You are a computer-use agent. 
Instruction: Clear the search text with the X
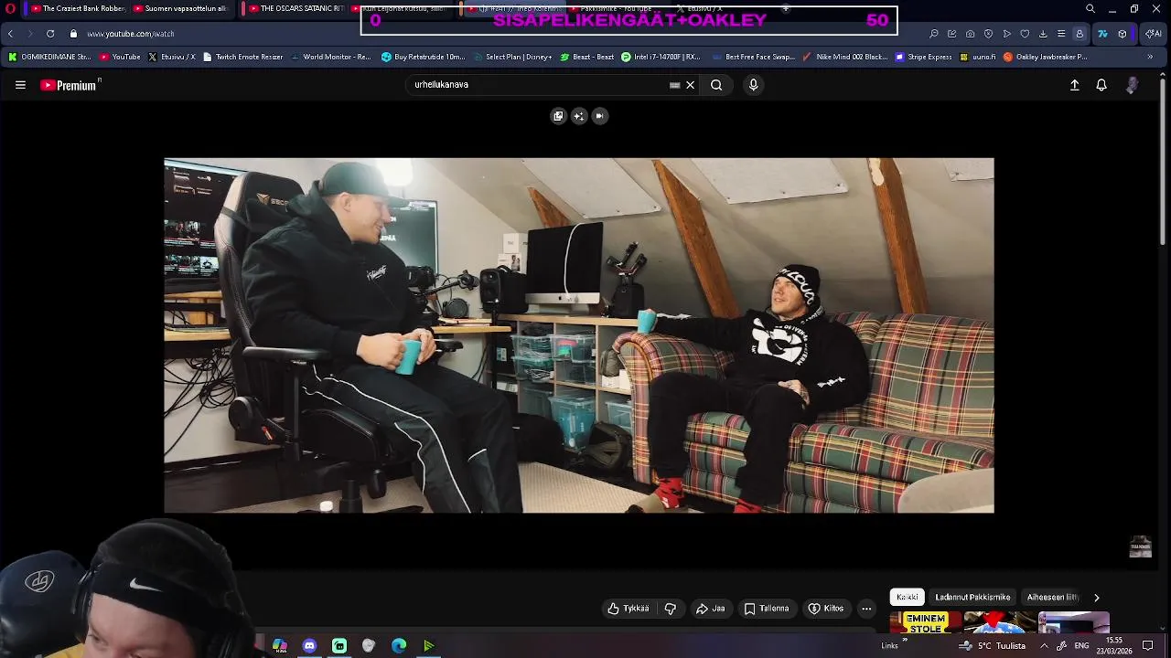(x=691, y=85)
